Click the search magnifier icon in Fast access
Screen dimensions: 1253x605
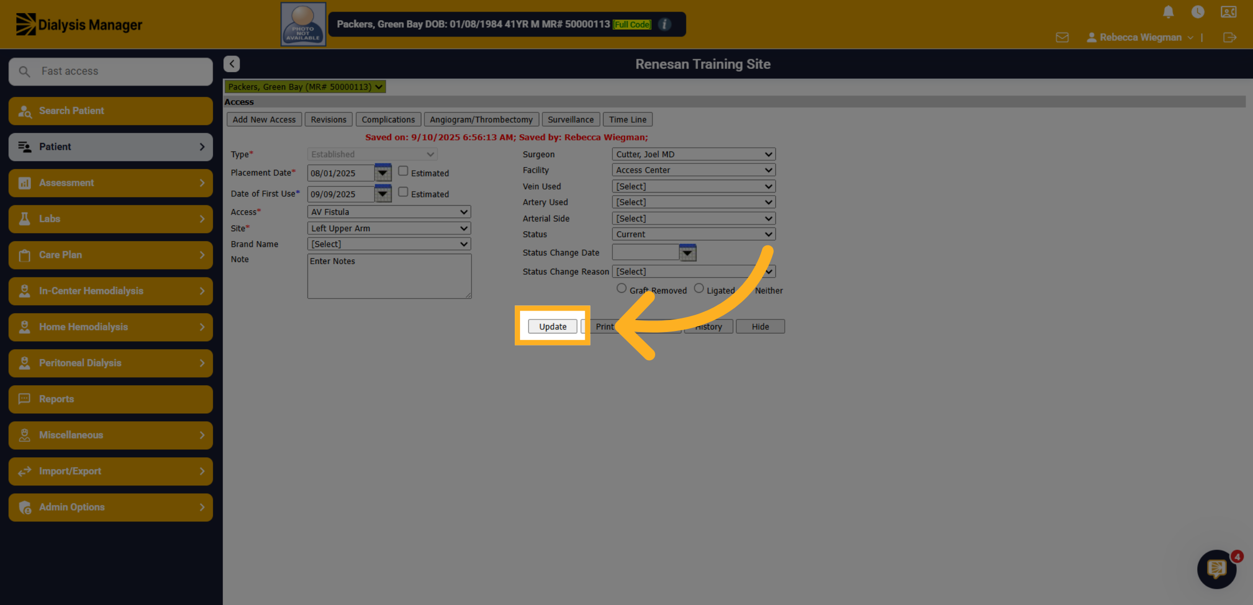pos(25,71)
